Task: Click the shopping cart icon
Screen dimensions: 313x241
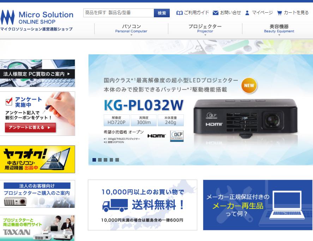Action: point(279,13)
